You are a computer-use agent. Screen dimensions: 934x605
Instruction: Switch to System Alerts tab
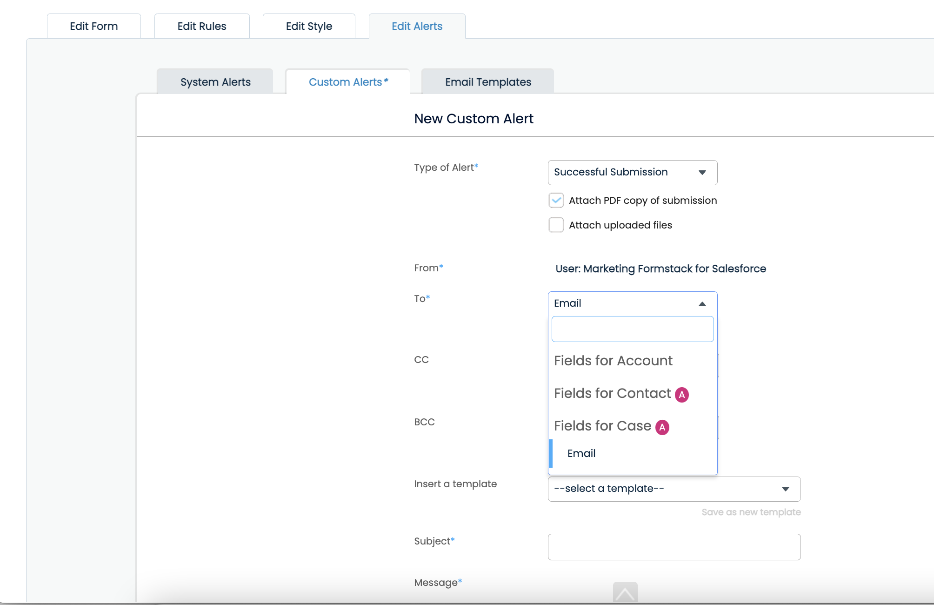(215, 82)
